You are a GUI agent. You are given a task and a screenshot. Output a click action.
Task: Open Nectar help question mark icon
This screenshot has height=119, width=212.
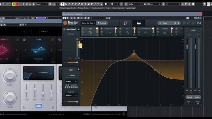pos(188,23)
